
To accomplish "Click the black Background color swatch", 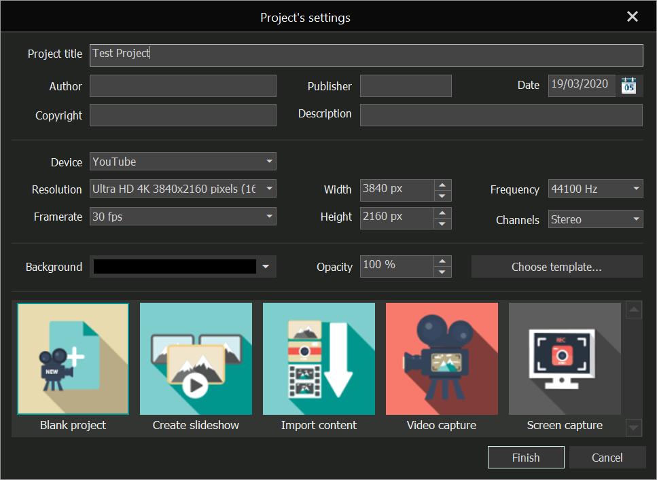I will [175, 267].
